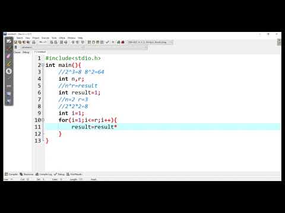Image resolution: width=285 pixels, height=213 pixels.
Task: Click the Run toolbar icon
Action: (93, 42)
